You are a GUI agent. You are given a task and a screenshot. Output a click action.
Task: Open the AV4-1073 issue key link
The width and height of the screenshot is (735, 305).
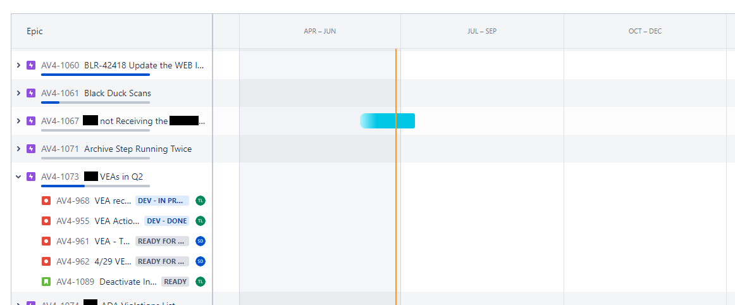coord(60,177)
